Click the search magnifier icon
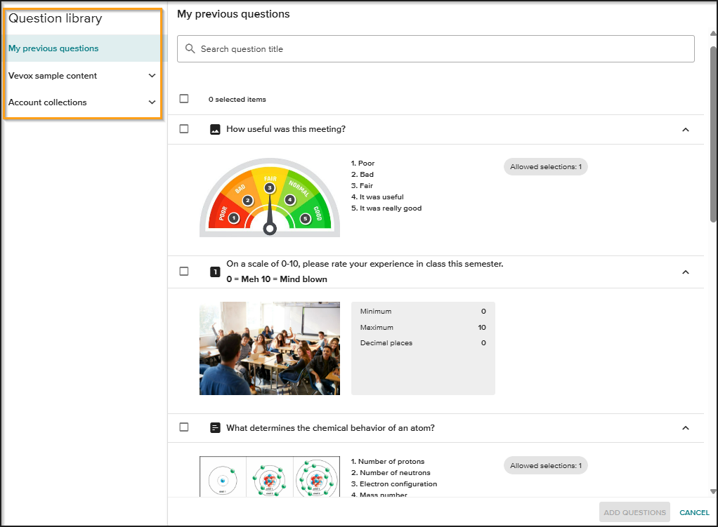The height and width of the screenshot is (527, 718). pos(190,49)
